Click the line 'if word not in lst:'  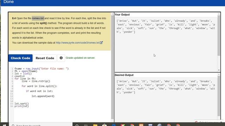pos(39,91)
